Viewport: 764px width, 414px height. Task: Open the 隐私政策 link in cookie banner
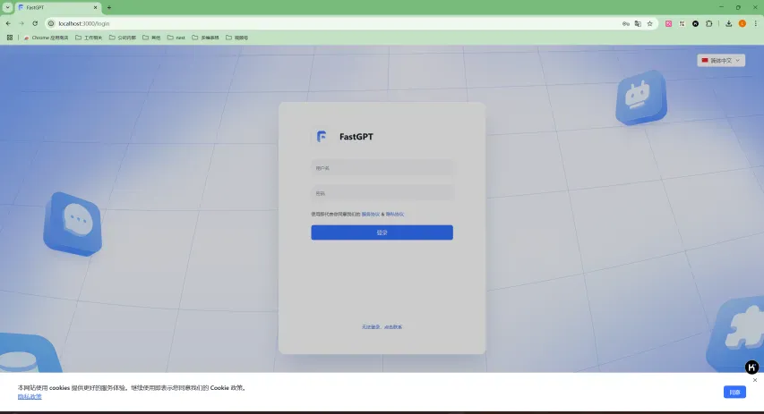click(30, 396)
